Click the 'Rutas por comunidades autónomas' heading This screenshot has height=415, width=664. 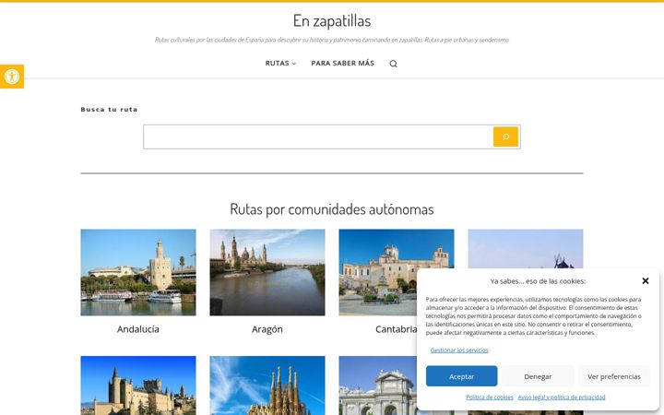(332, 209)
